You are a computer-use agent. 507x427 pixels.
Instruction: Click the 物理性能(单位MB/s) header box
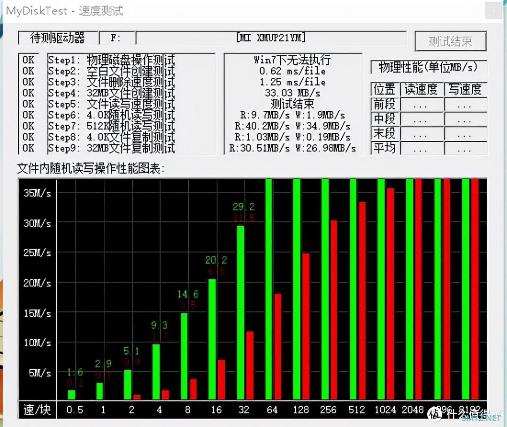click(x=428, y=67)
